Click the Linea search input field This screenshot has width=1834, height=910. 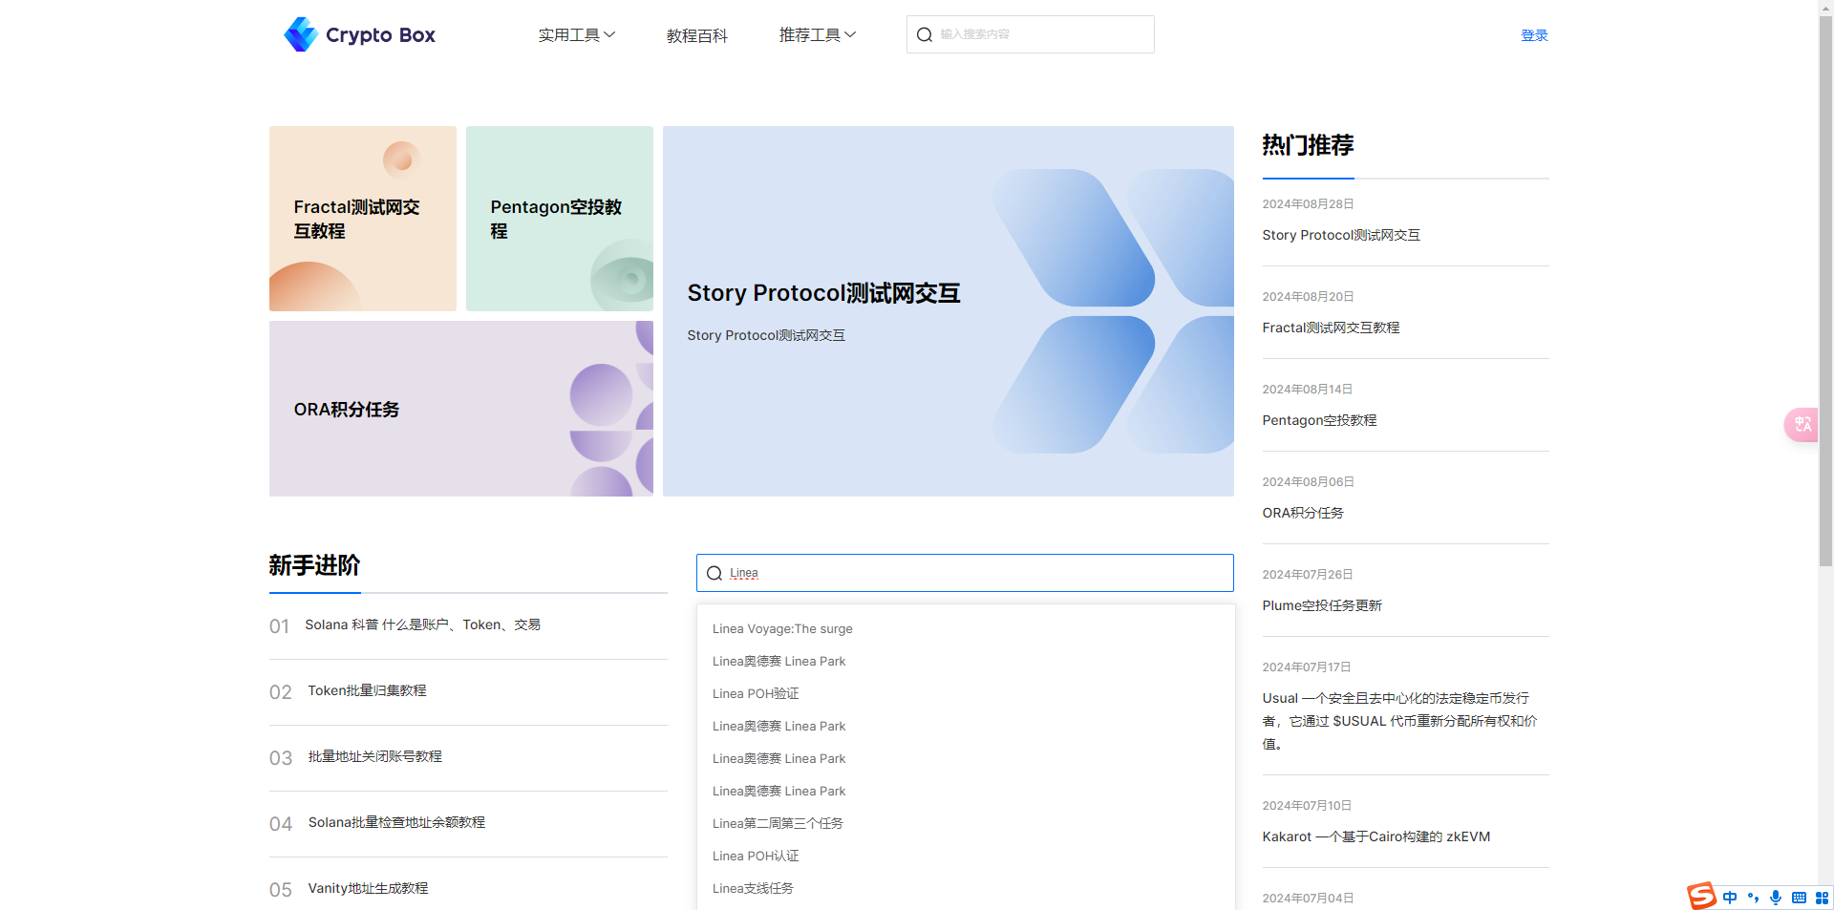tap(974, 574)
